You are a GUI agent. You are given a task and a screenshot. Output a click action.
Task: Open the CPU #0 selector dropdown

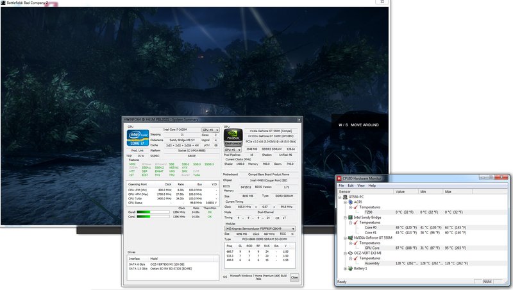point(210,130)
